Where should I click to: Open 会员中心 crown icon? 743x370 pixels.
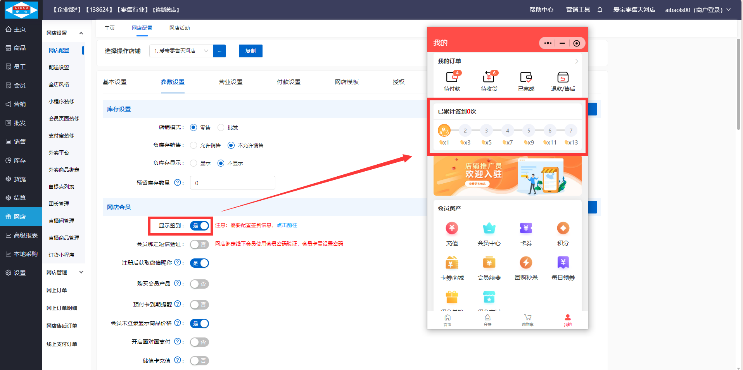point(489,229)
